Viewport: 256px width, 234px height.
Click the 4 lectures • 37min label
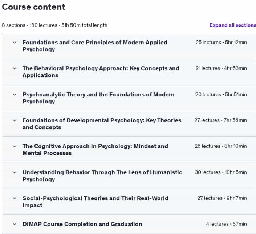point(227,224)
